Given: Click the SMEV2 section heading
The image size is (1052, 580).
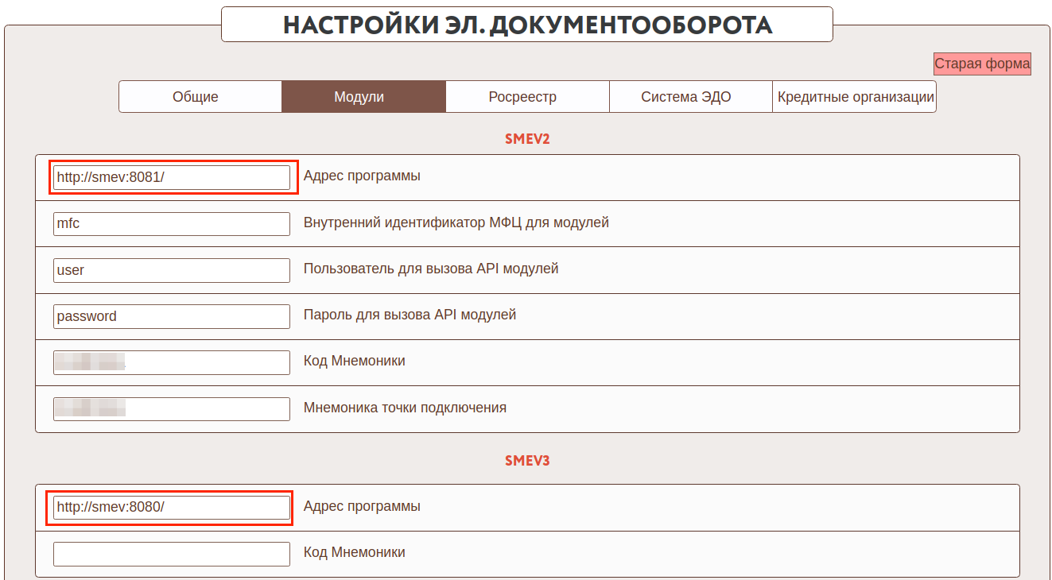Looking at the screenshot, I should point(527,139).
